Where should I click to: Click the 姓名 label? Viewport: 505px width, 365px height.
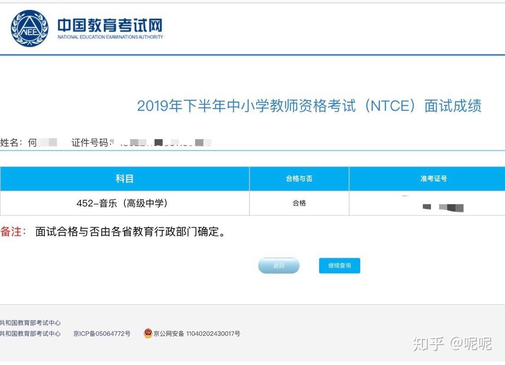[x=11, y=142]
